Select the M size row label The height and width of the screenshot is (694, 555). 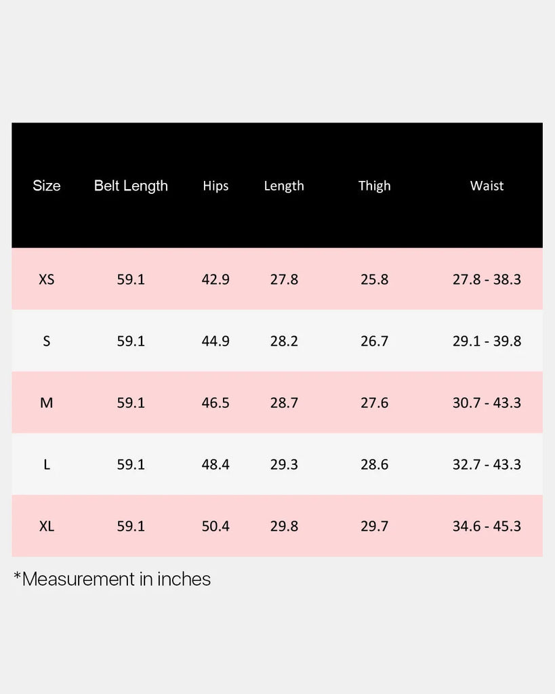[x=47, y=403]
